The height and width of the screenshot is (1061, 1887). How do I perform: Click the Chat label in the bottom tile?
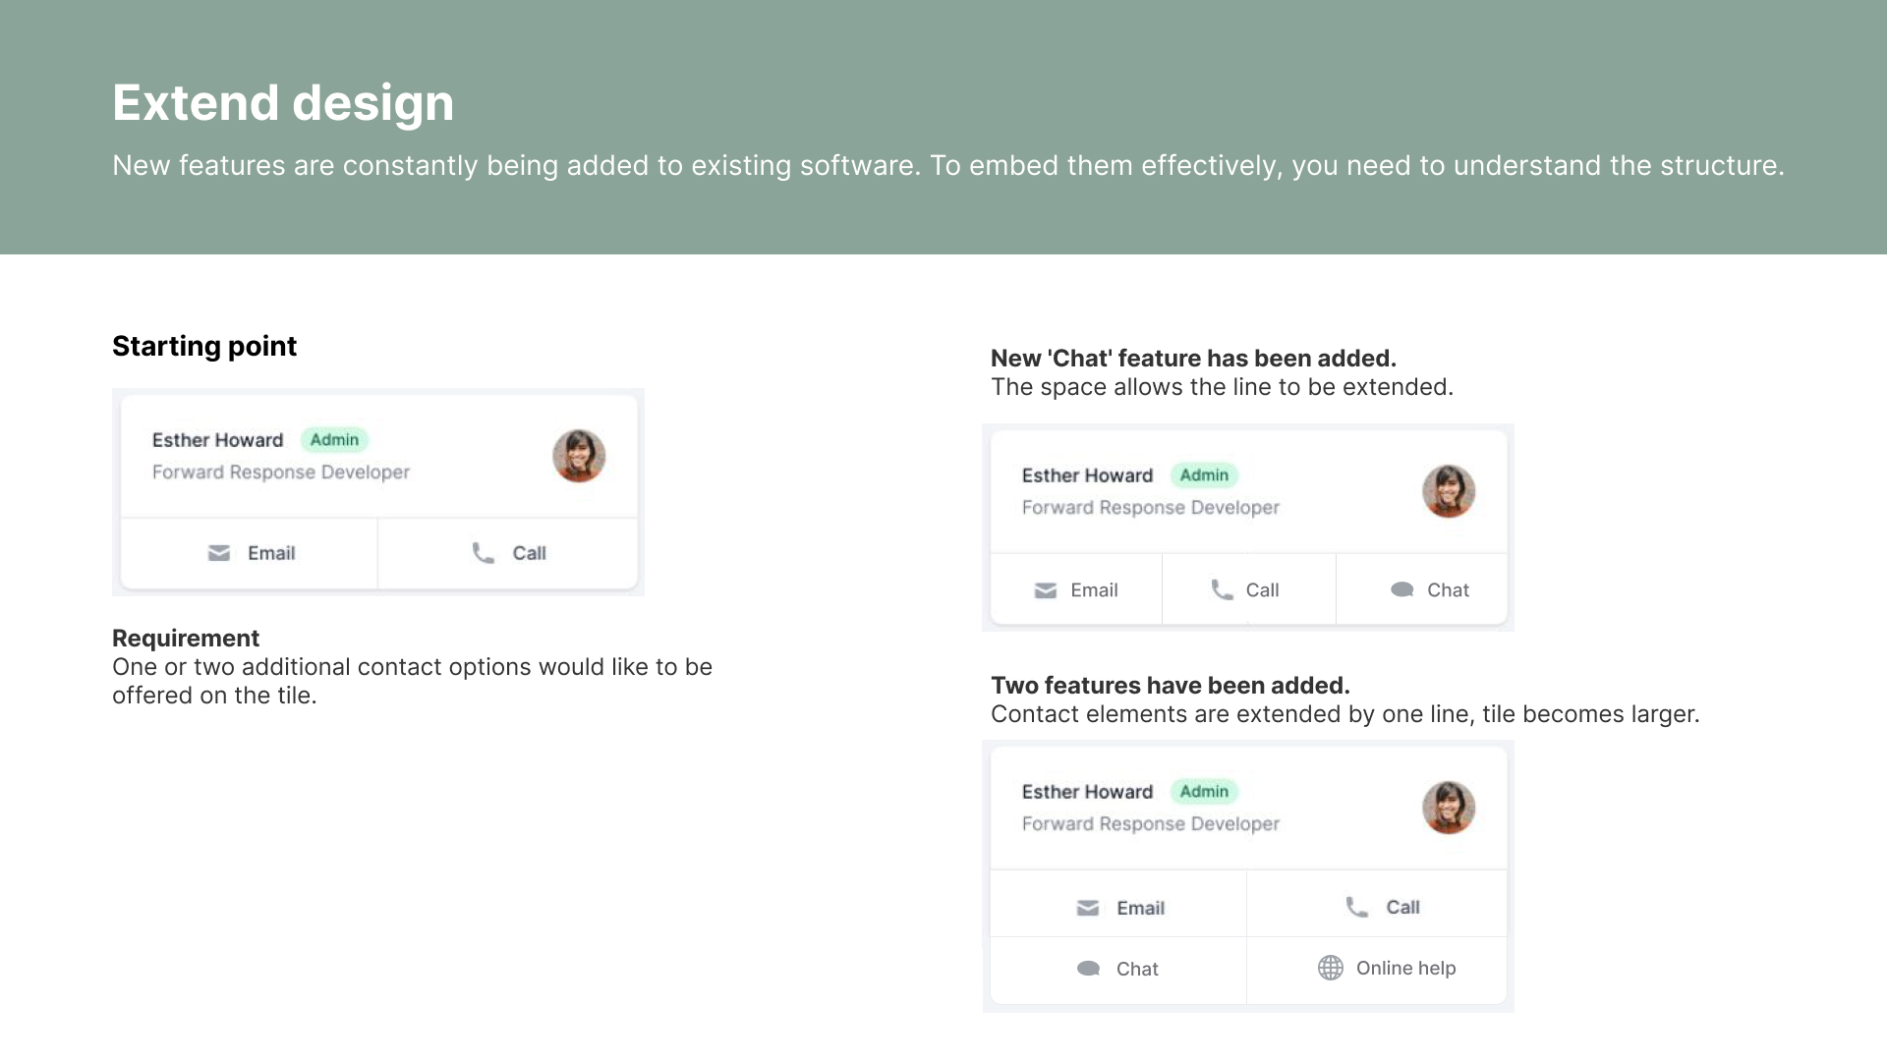click(x=1137, y=969)
